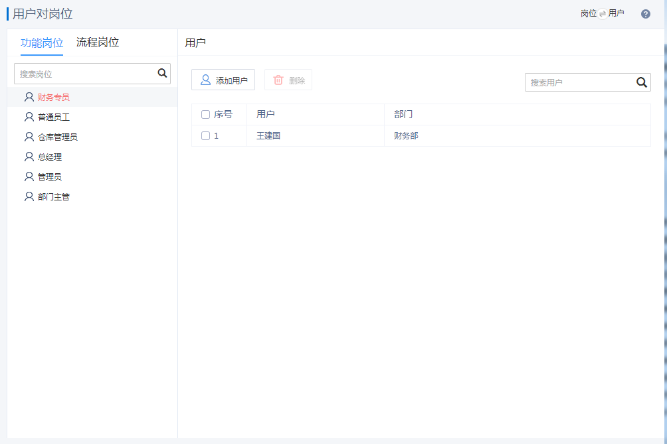
Task: Click magnifier icon in 搜索用户 box
Action: click(x=642, y=82)
